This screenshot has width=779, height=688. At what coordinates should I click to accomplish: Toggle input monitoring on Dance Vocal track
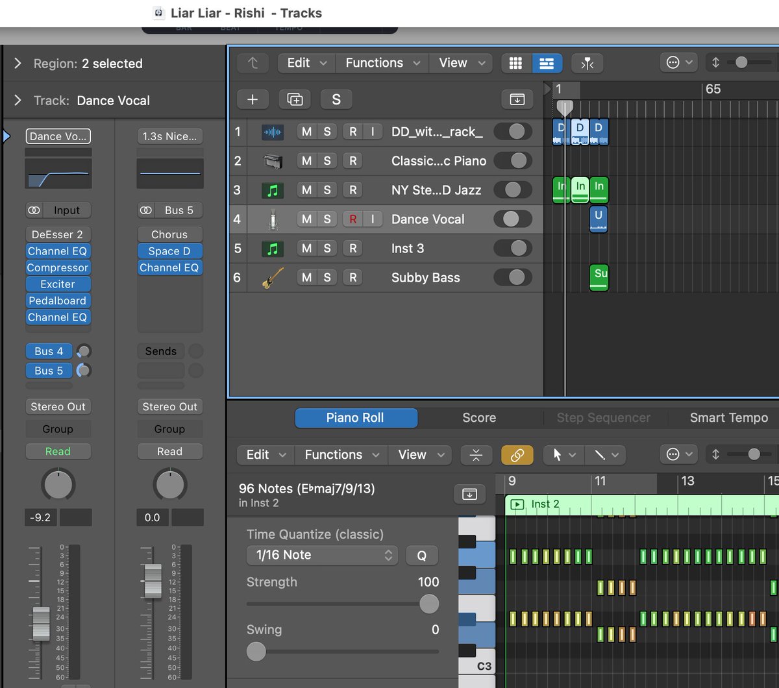[x=373, y=219]
